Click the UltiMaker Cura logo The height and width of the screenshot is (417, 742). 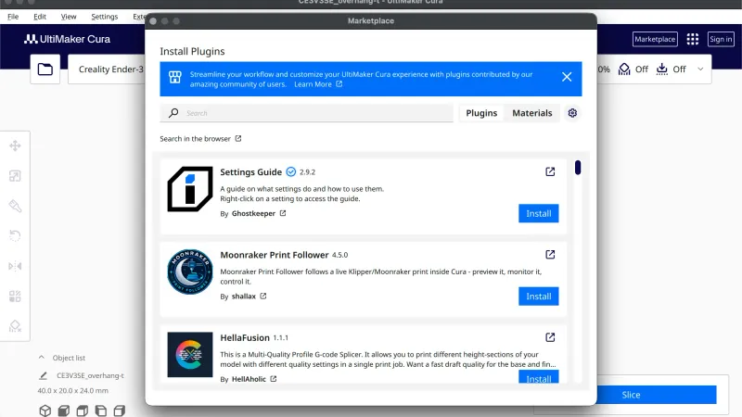67,39
